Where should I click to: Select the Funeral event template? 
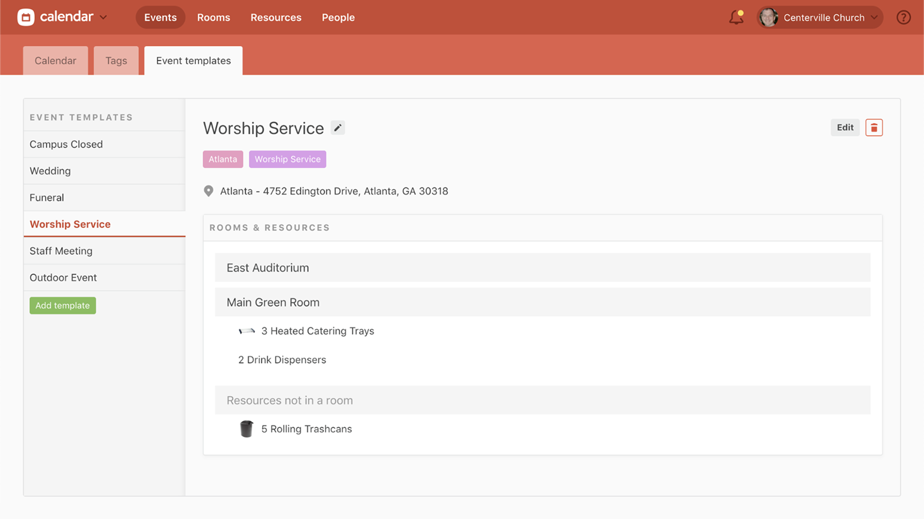click(x=47, y=198)
